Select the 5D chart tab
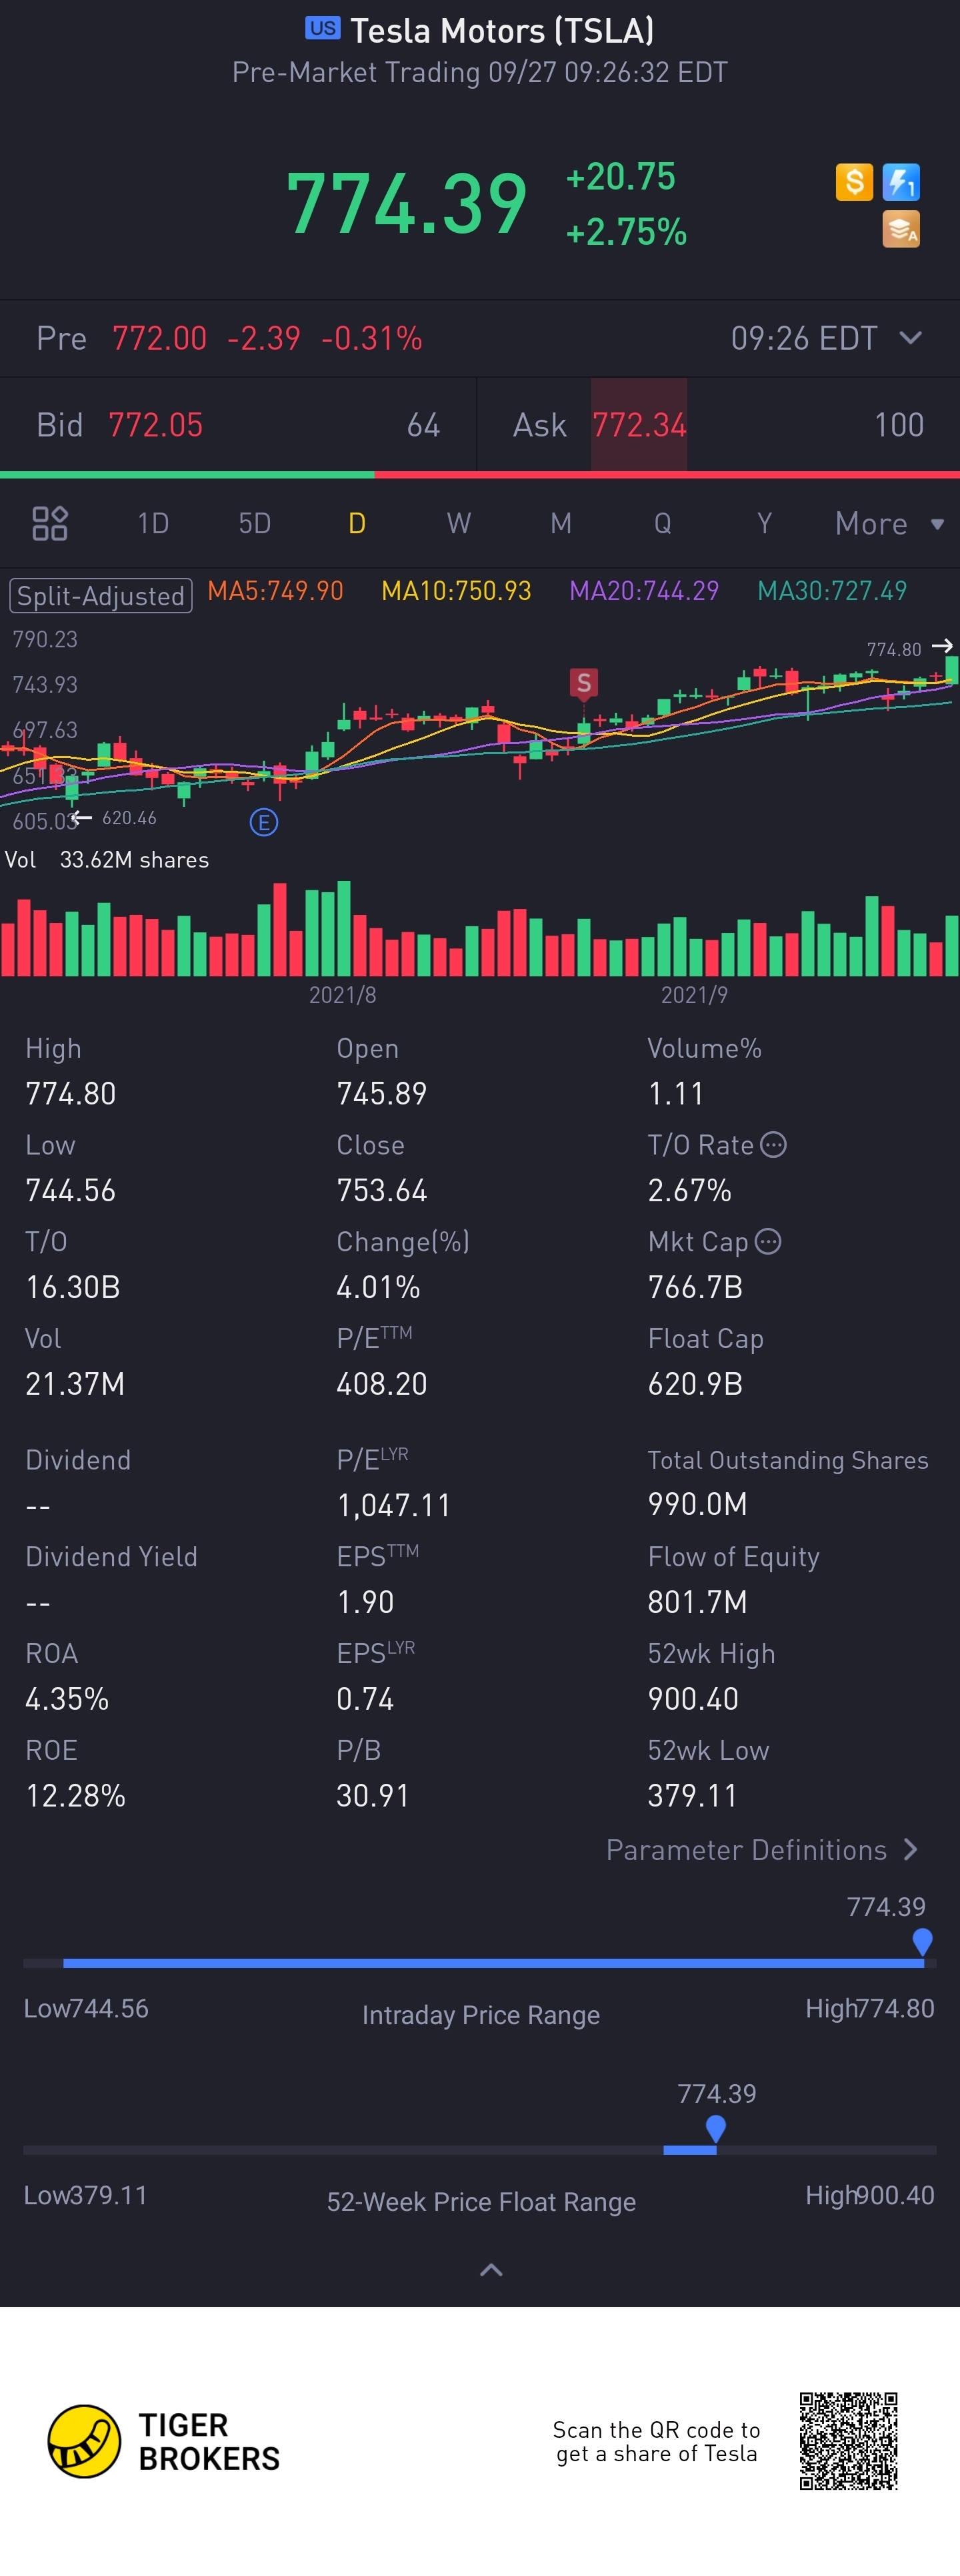This screenshot has width=960, height=2576. coord(255,523)
